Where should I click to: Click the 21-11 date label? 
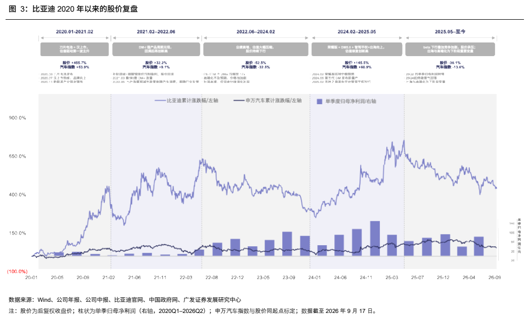click(x=160, y=277)
